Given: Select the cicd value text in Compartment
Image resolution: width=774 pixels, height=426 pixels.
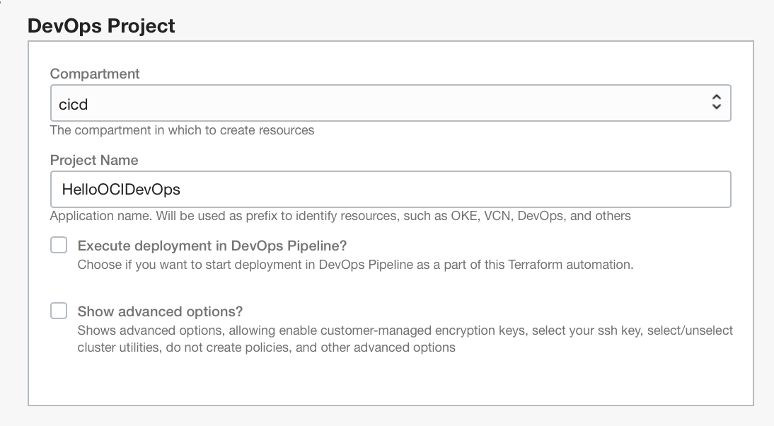Looking at the screenshot, I should (74, 104).
